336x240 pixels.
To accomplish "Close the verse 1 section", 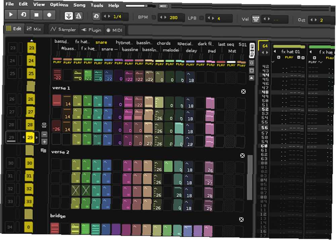I will click(x=243, y=91).
